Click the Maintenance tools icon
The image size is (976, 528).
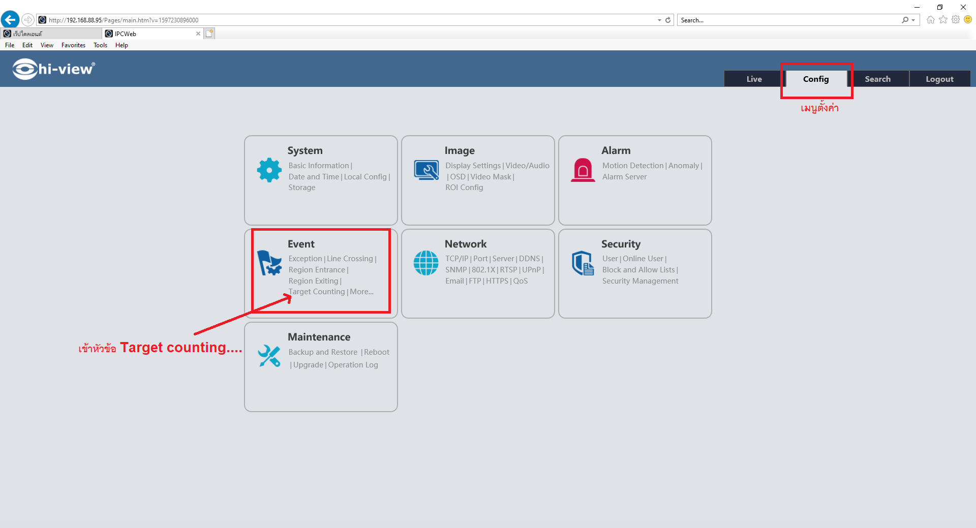(x=269, y=356)
